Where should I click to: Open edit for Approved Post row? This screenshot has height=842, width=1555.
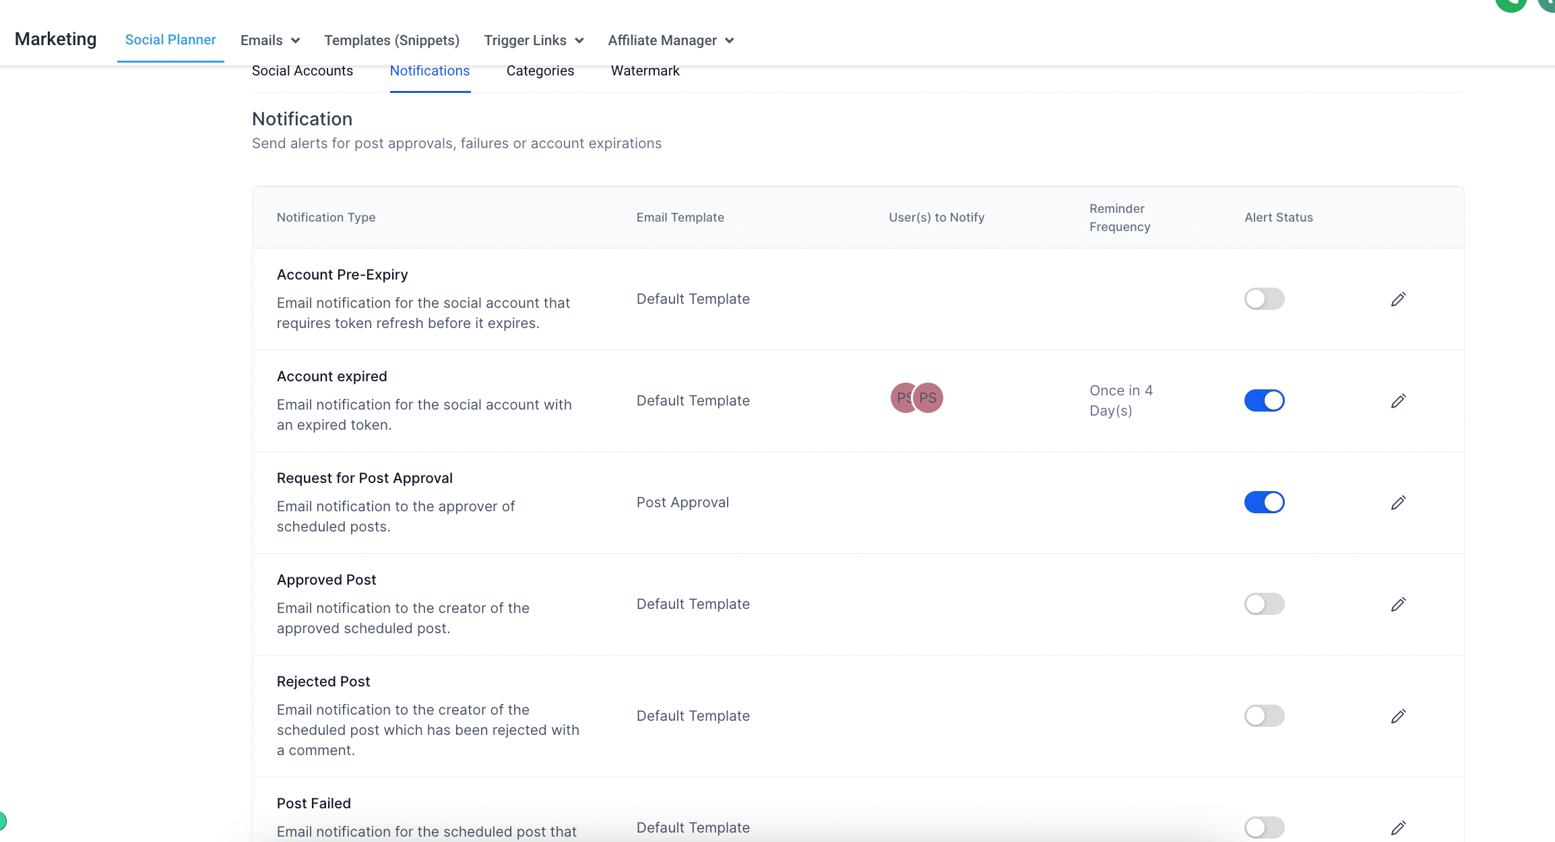click(1398, 604)
